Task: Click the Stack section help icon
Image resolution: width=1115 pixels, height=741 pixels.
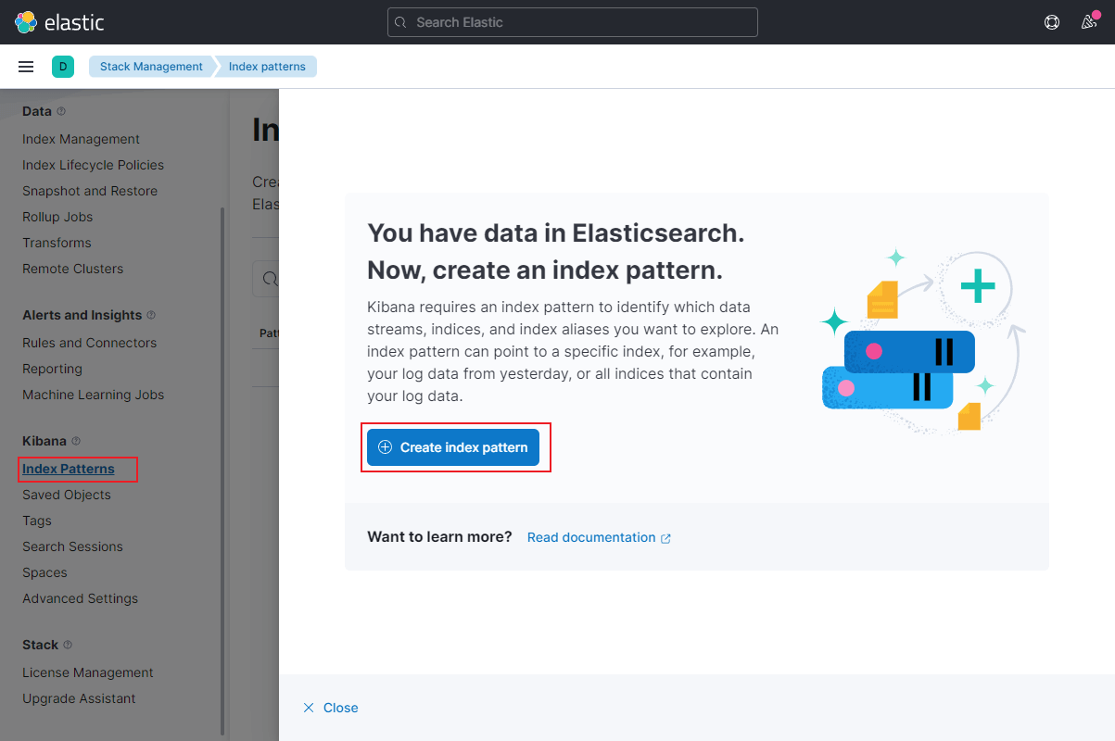Action: tap(68, 645)
